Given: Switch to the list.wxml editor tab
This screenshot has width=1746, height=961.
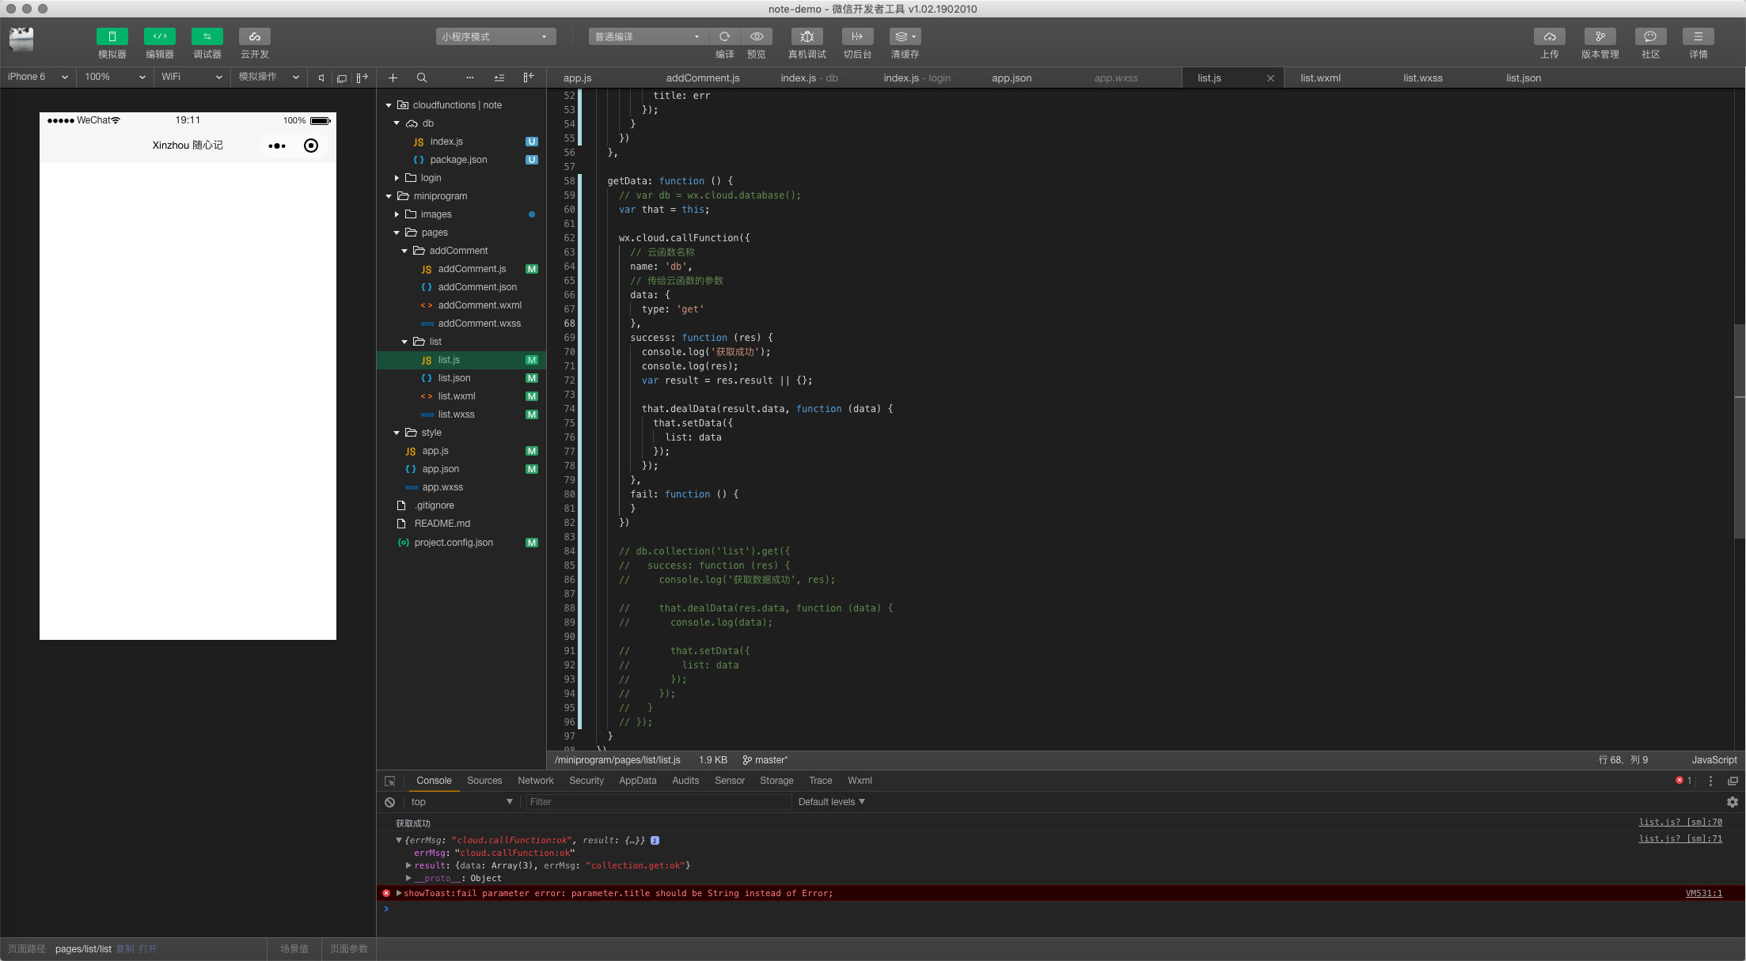Looking at the screenshot, I should (x=1320, y=78).
